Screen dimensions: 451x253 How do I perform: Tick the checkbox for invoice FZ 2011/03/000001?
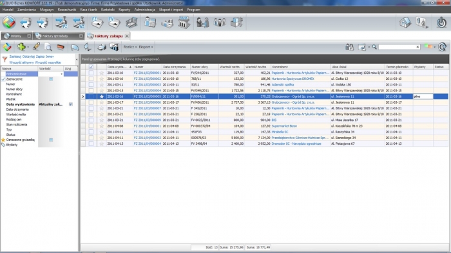click(91, 73)
